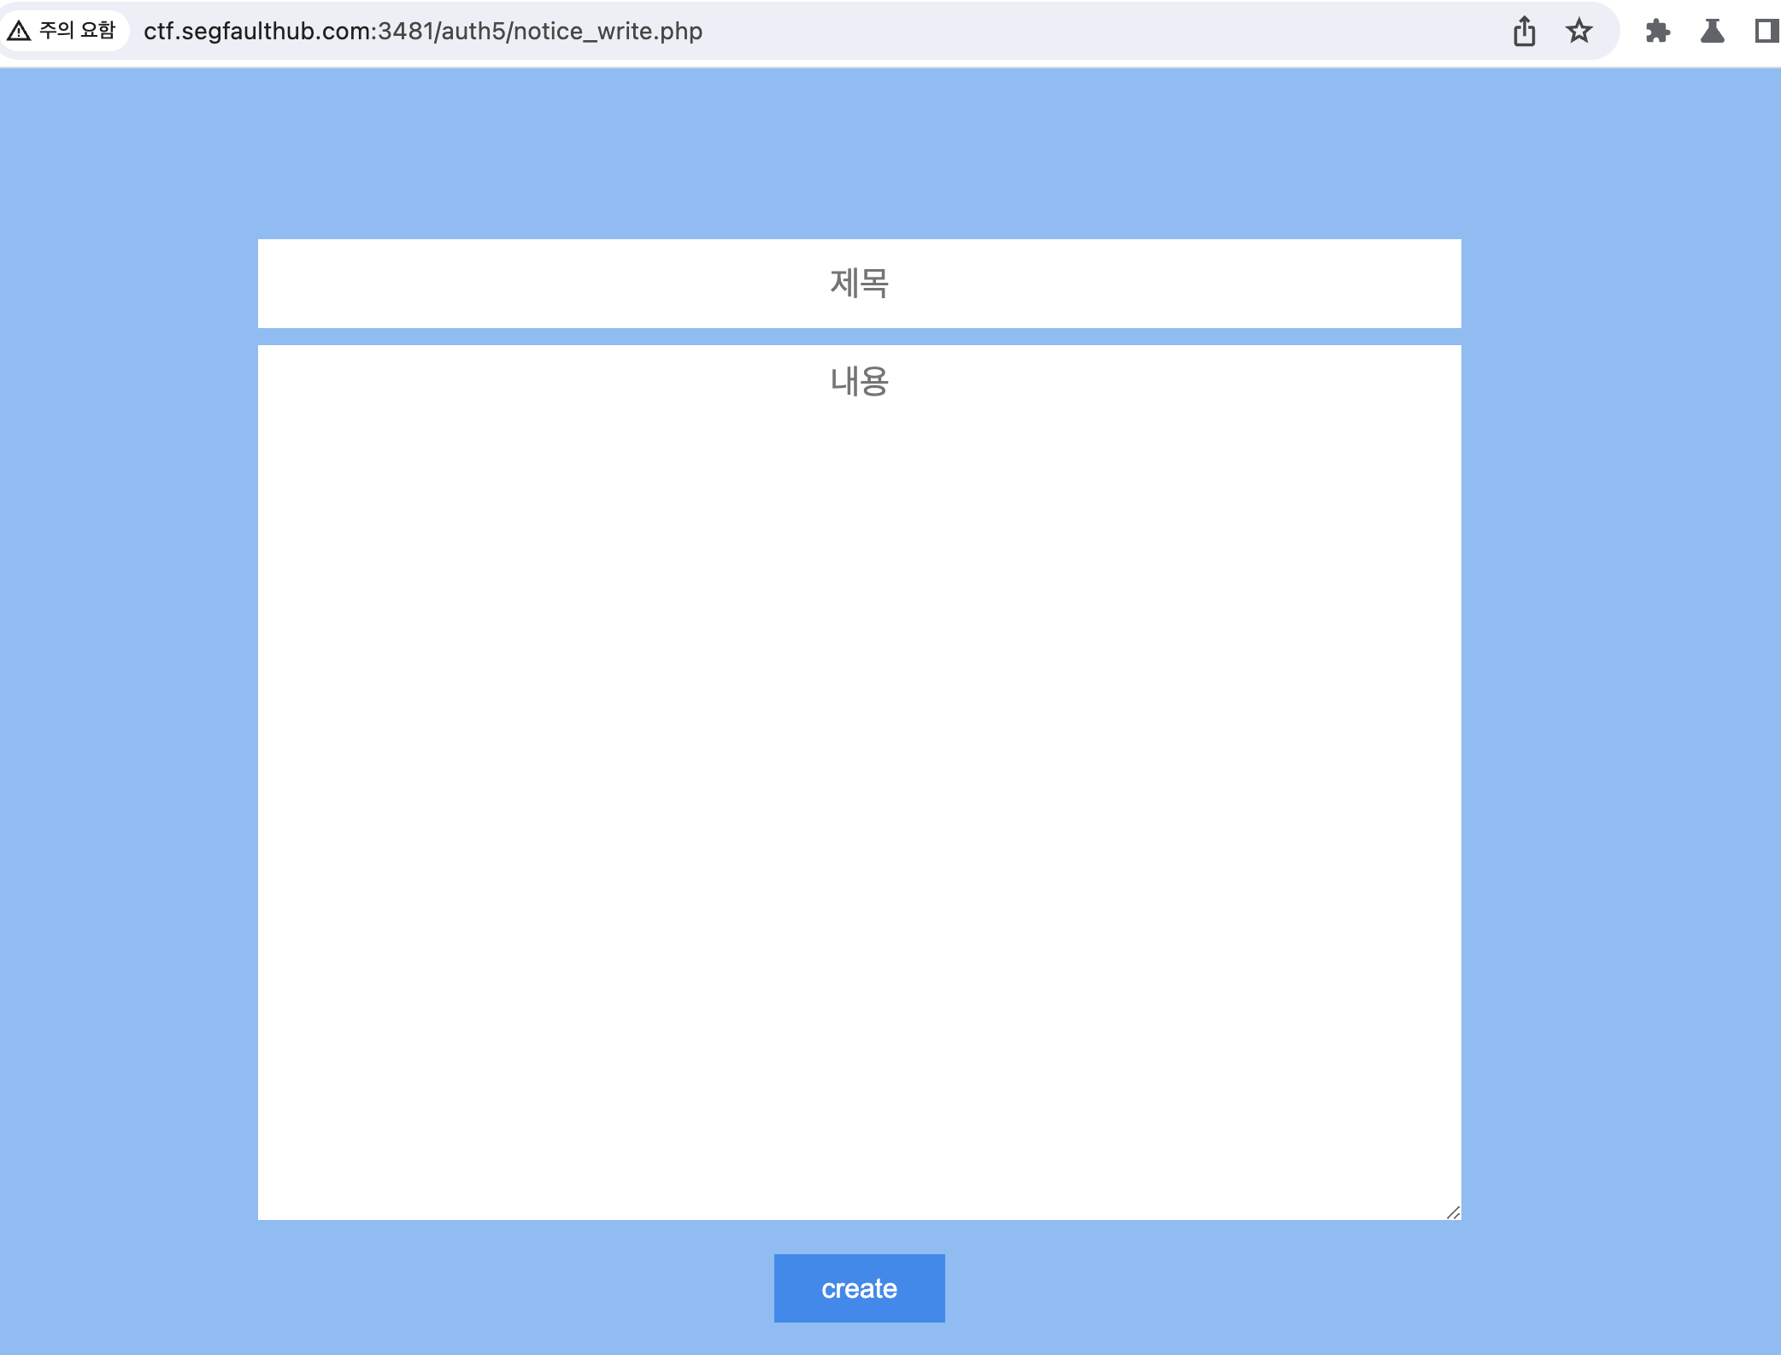Open the '주의 요함' site info chip
Screen dimensions: 1781x1355
pos(77,32)
